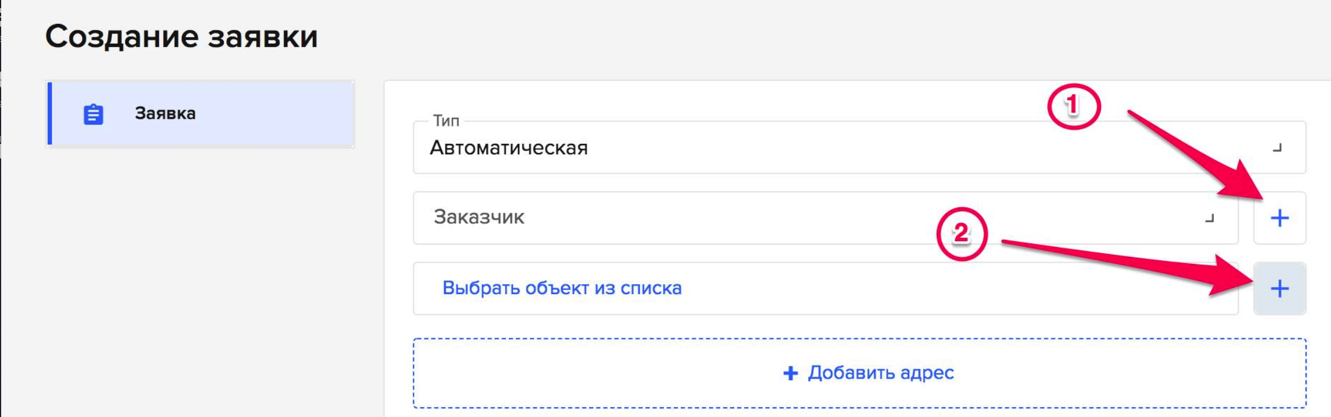Click the red arrow pointing to customer plus
This screenshot has height=417, width=1331.
(1195, 155)
